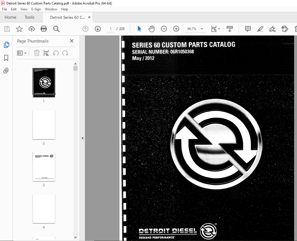297x241 pixels.
Task: Delete selected pages trash icon
Action: click(x=37, y=53)
